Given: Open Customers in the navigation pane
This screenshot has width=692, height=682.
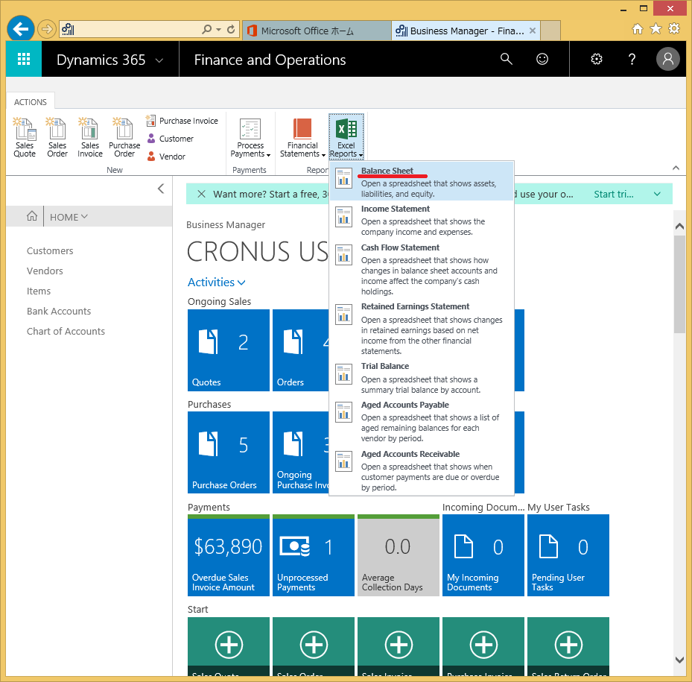Looking at the screenshot, I should click(50, 250).
